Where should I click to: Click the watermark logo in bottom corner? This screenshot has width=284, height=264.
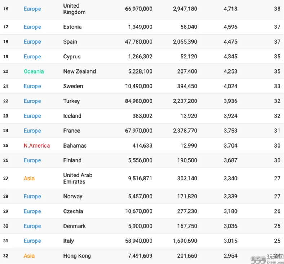pyautogui.click(x=267, y=259)
